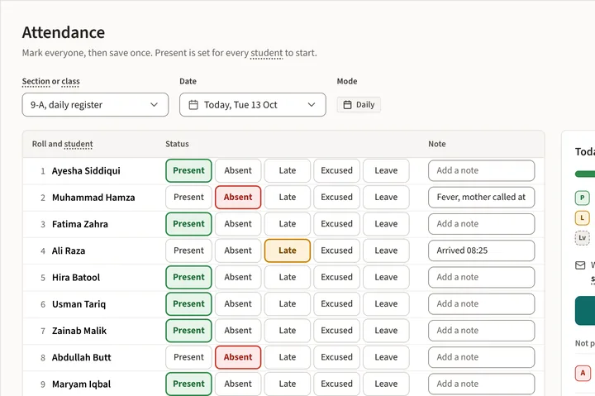Set Muhammad Hamza to Excused
Viewport: 595px width, 396px height.
336,198
